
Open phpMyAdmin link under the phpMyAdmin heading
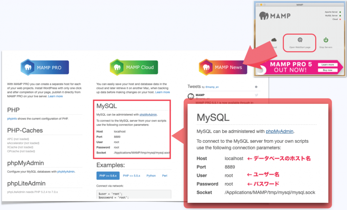66,171
